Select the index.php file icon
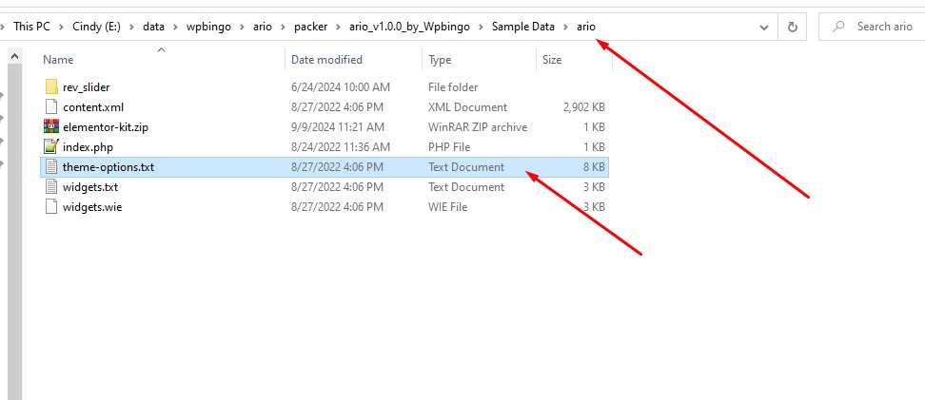The width and height of the screenshot is (925, 400). tap(51, 147)
